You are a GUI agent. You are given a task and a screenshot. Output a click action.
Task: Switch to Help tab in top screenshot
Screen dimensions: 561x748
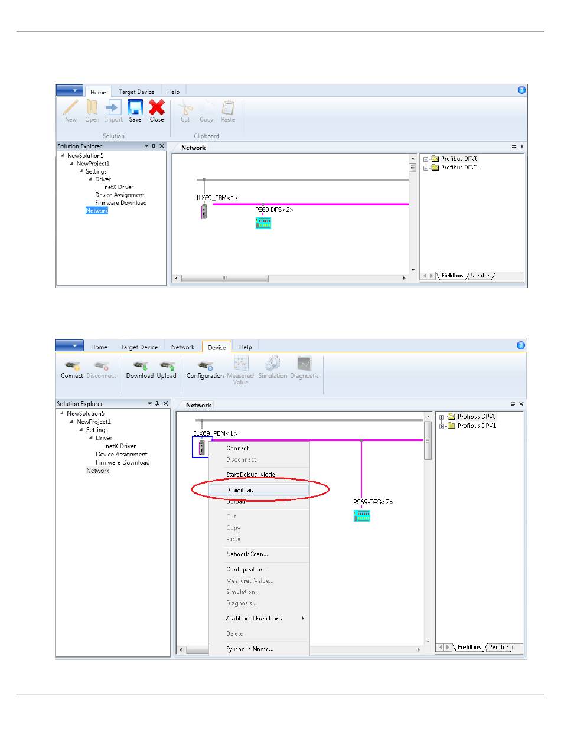173,92
